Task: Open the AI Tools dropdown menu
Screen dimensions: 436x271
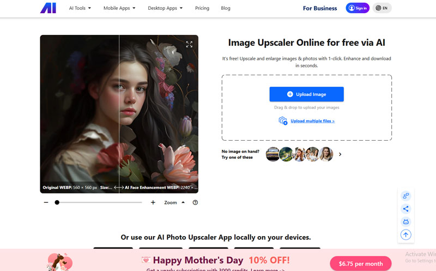Action: coord(80,8)
